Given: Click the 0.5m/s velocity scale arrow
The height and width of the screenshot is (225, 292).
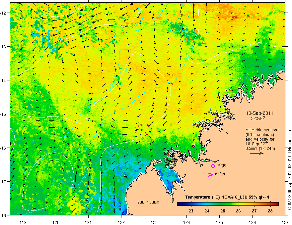Looking at the screenshot, I should 256,153.
